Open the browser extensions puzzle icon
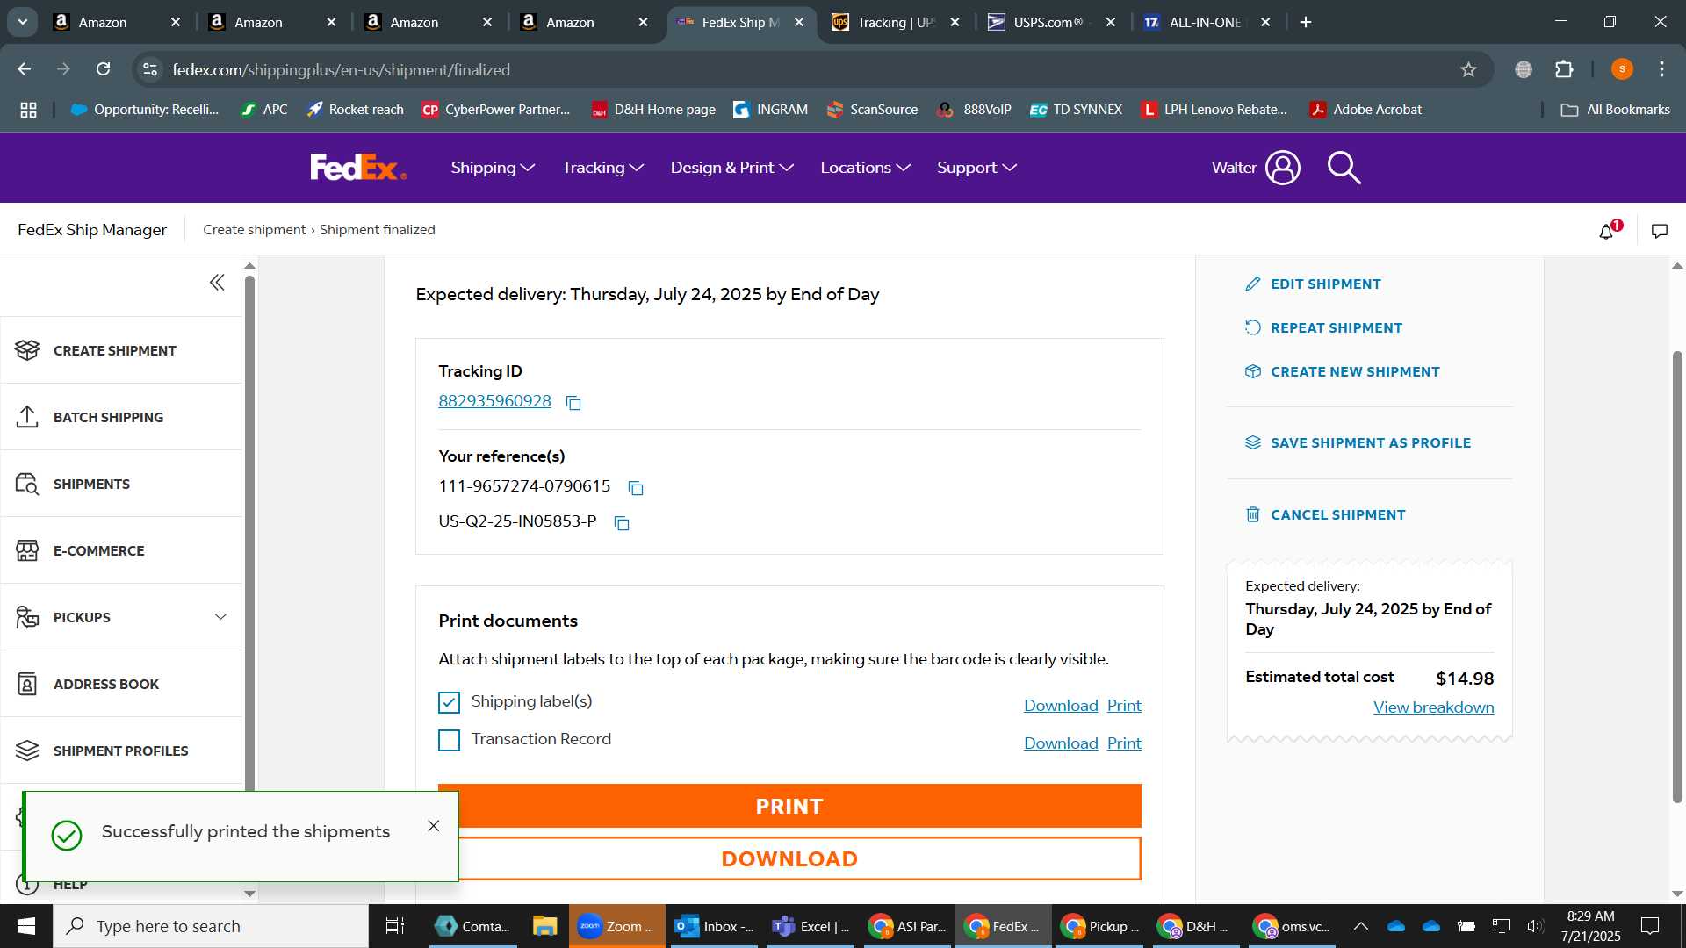The image size is (1686, 948). point(1564,69)
